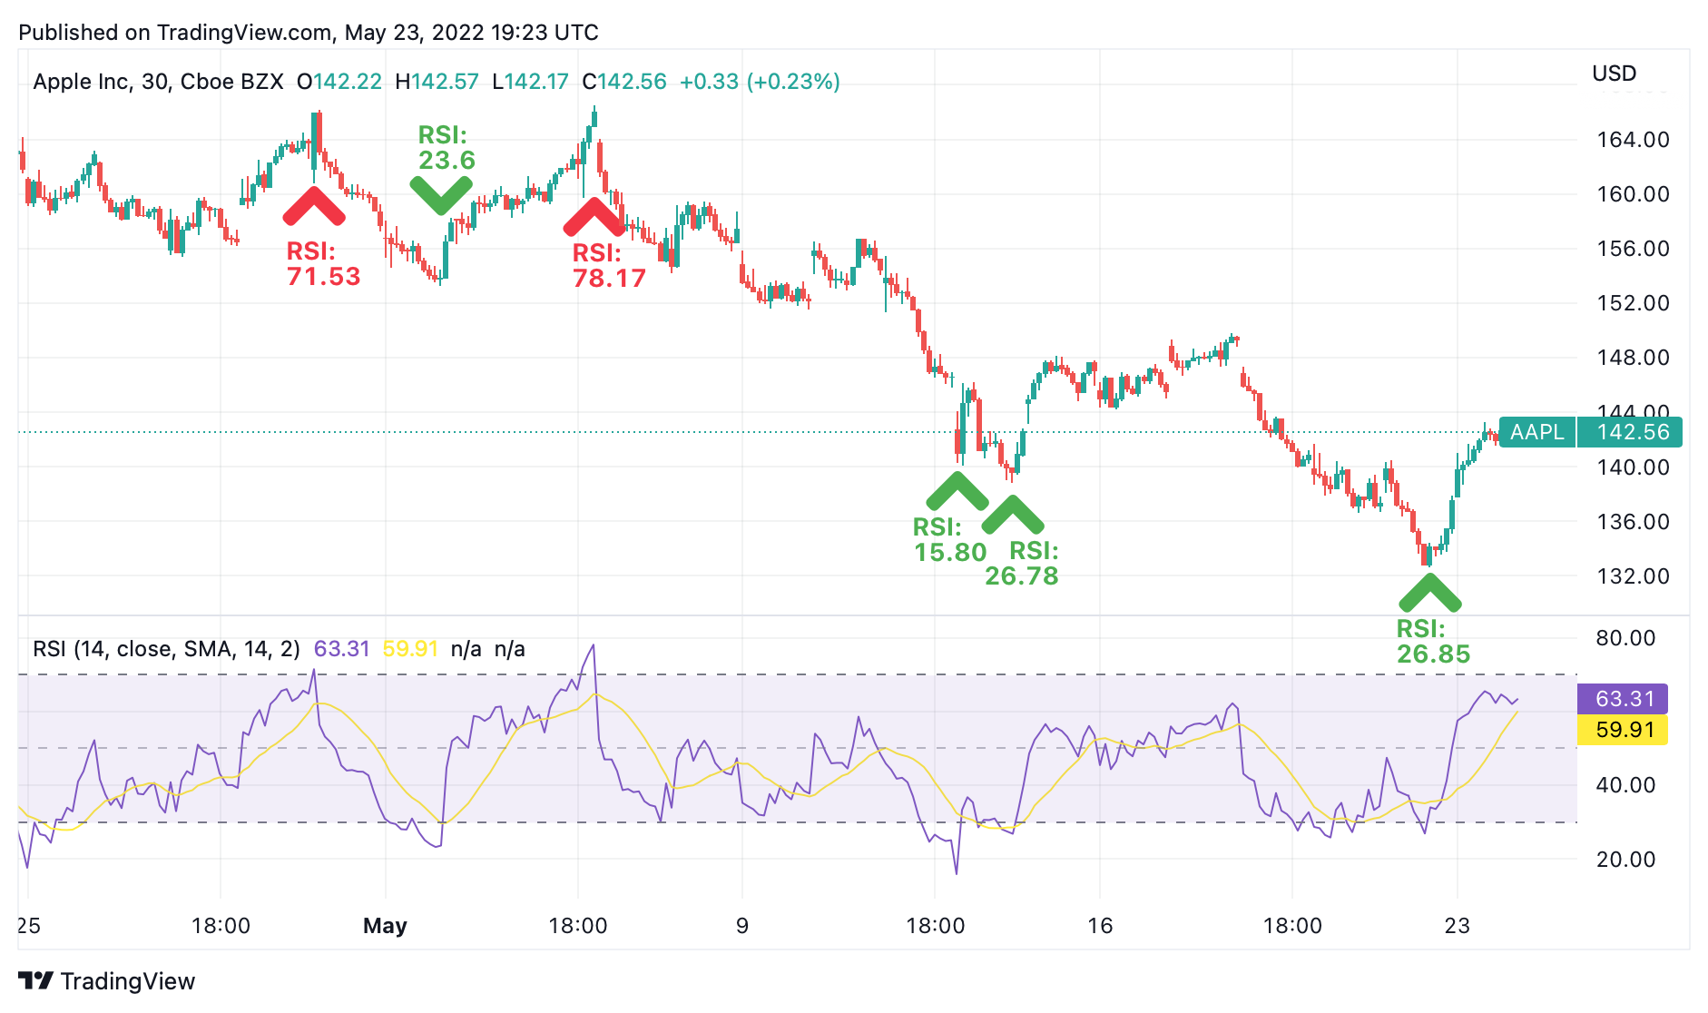The image size is (1708, 1013).
Task: Click the 160.00 price axis label
Action: click(x=1633, y=194)
